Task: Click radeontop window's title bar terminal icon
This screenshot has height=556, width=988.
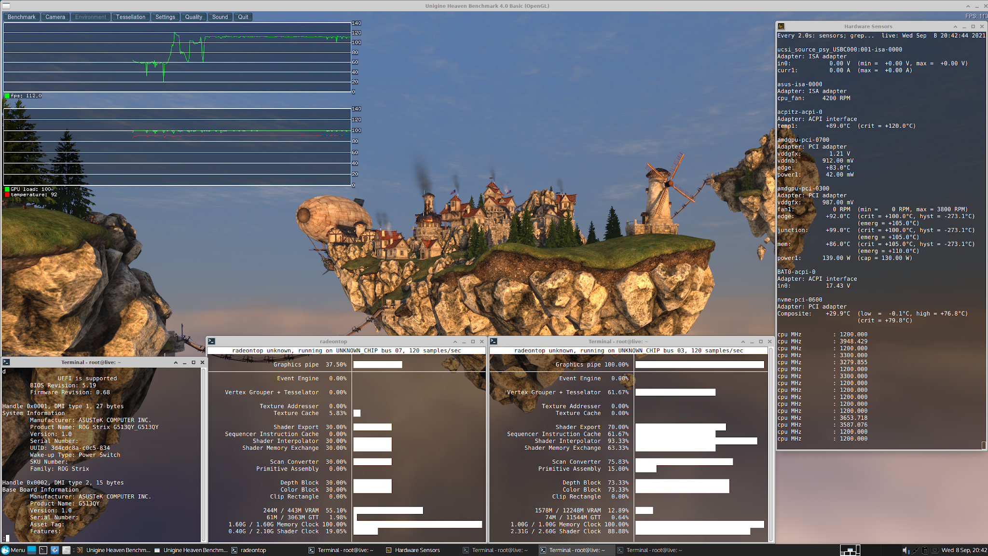Action: (211, 341)
